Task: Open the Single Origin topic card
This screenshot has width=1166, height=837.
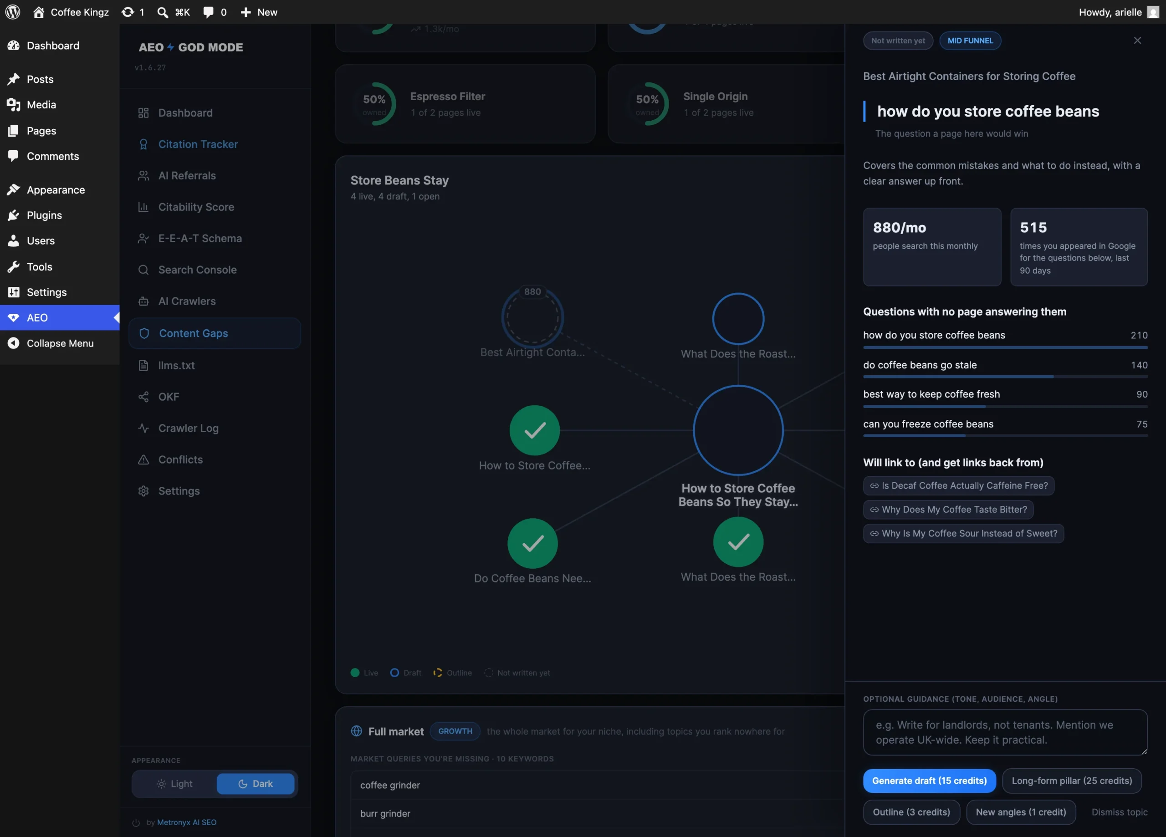Action: click(726, 104)
